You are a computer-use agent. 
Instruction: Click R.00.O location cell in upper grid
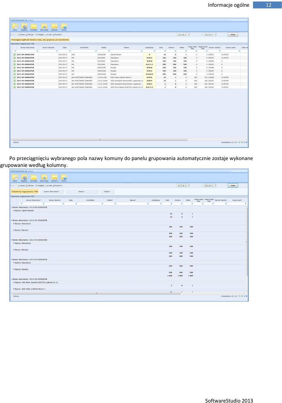149,58
